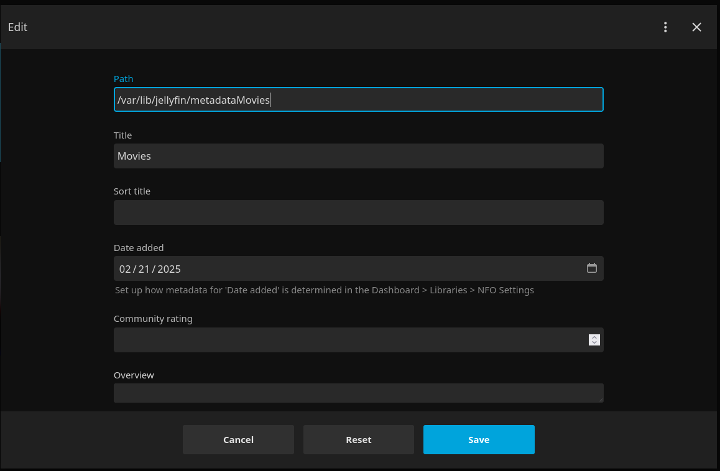Decrease Community rating with down arrow
This screenshot has height=471, width=720.
(594, 342)
